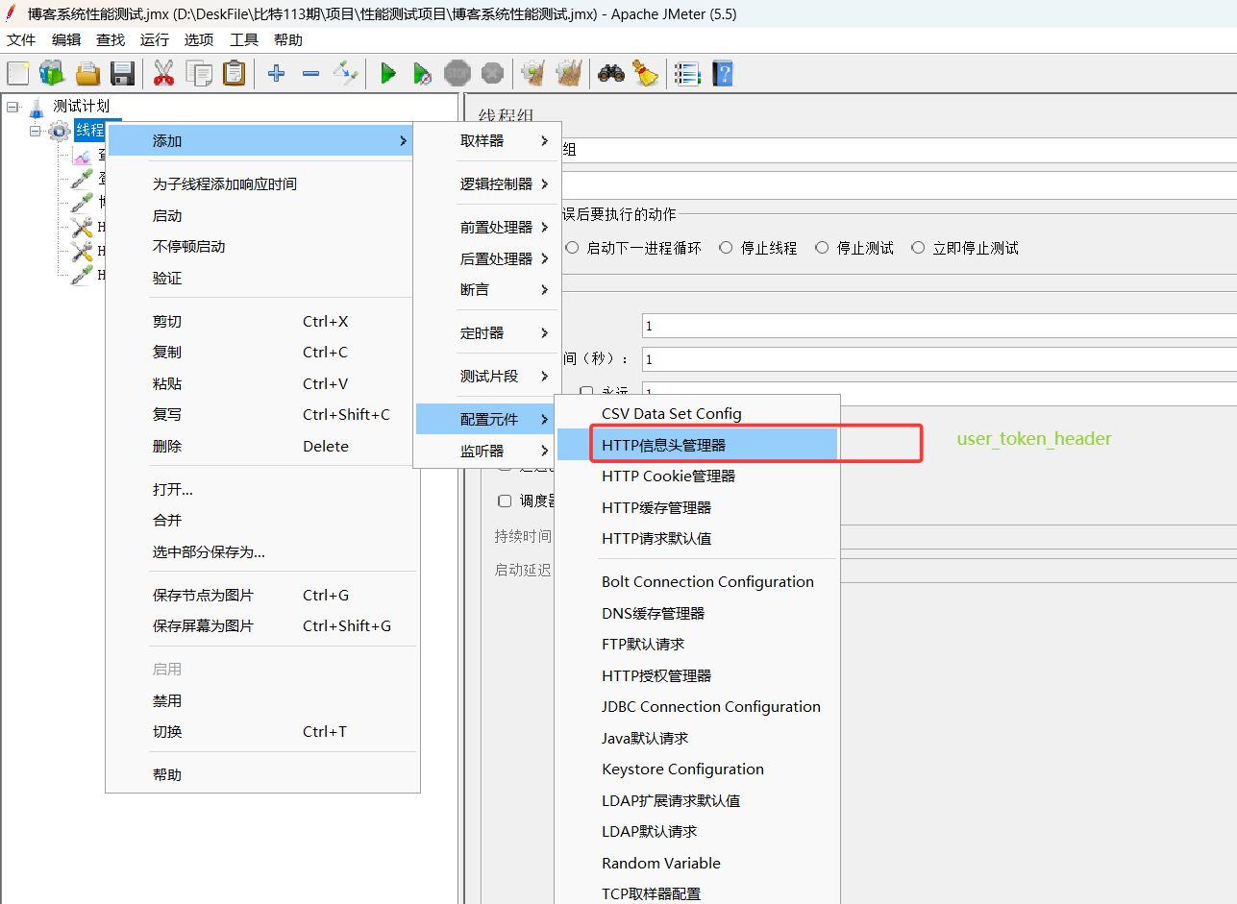The width and height of the screenshot is (1237, 904).
Task: Expand all nodes with plus icon
Action: click(276, 73)
